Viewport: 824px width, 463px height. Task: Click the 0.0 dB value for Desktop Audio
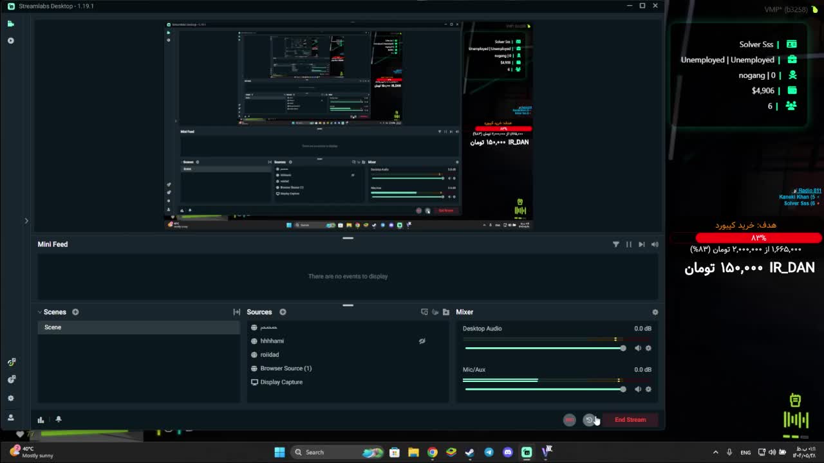(642, 329)
